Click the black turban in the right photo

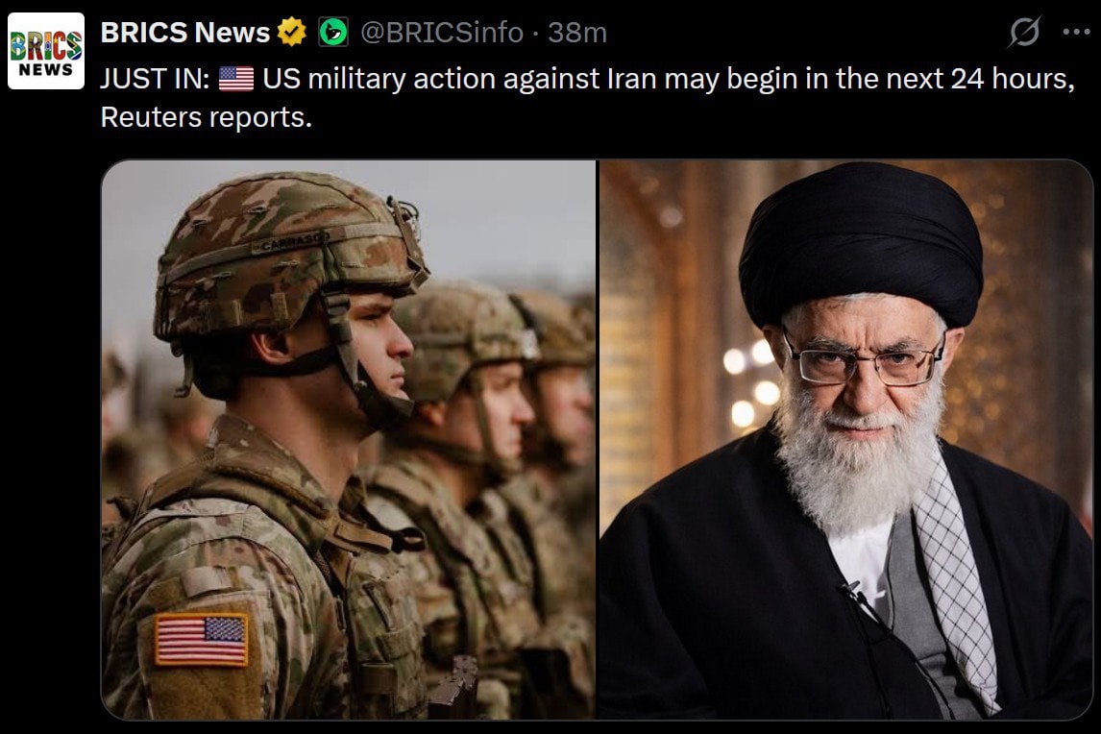click(x=861, y=243)
